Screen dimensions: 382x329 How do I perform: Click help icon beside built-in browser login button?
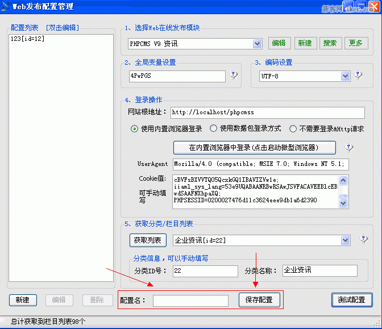point(349,148)
